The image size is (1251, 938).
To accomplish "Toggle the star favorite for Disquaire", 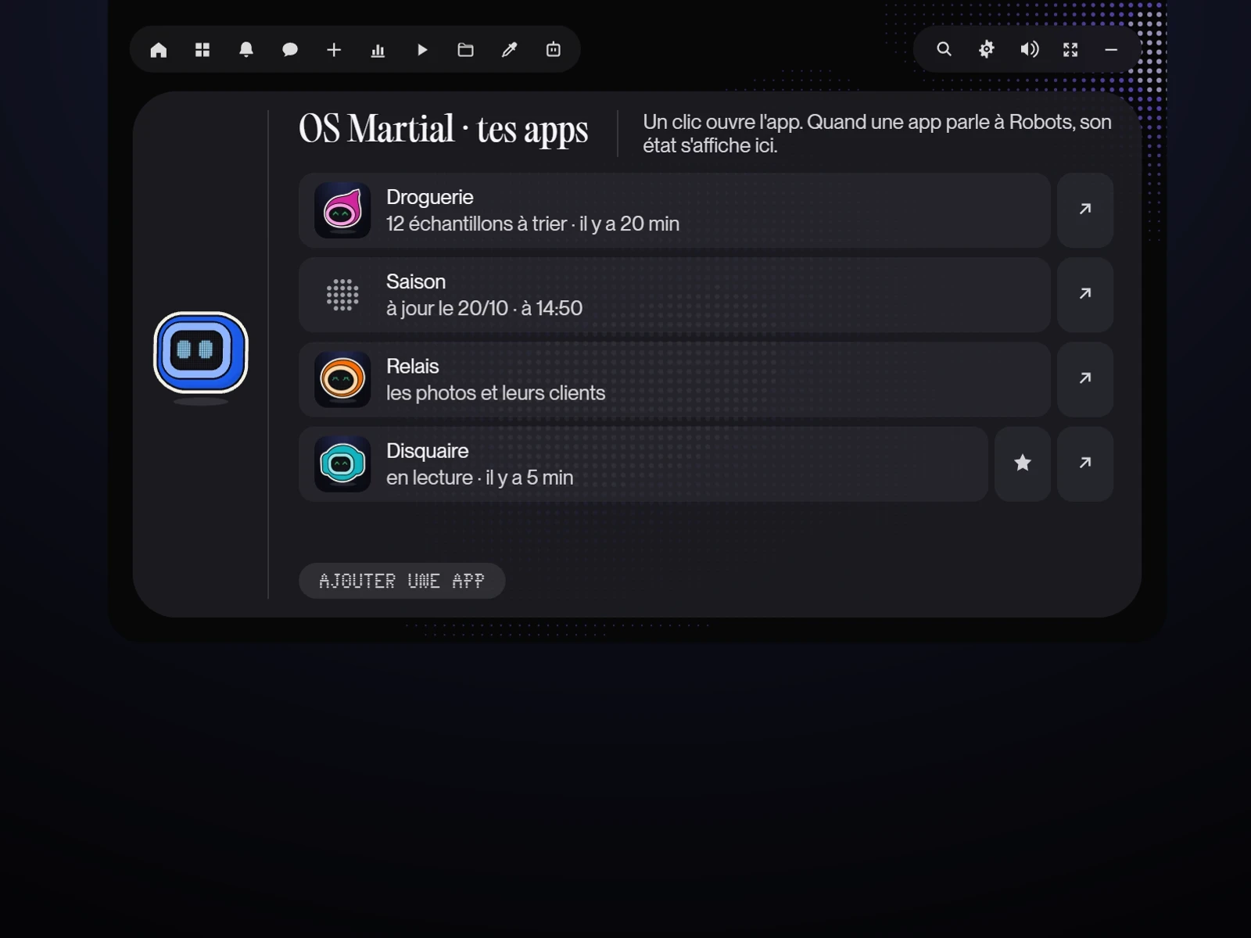I will click(1023, 464).
